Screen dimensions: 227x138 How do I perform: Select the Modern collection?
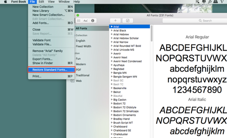[81, 64]
